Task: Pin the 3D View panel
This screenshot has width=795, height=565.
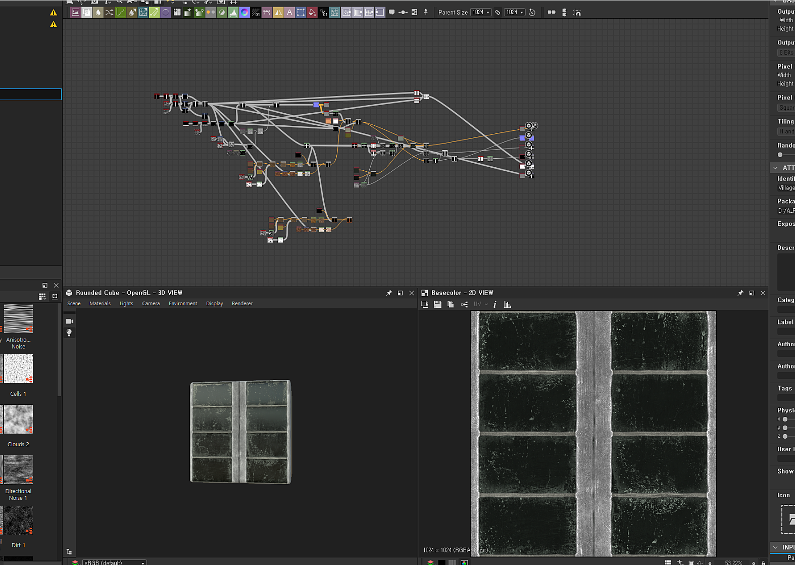Action: [389, 293]
